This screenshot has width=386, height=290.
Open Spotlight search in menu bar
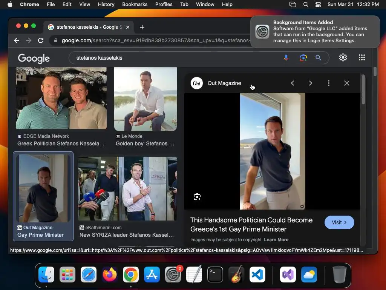[x=305, y=4]
